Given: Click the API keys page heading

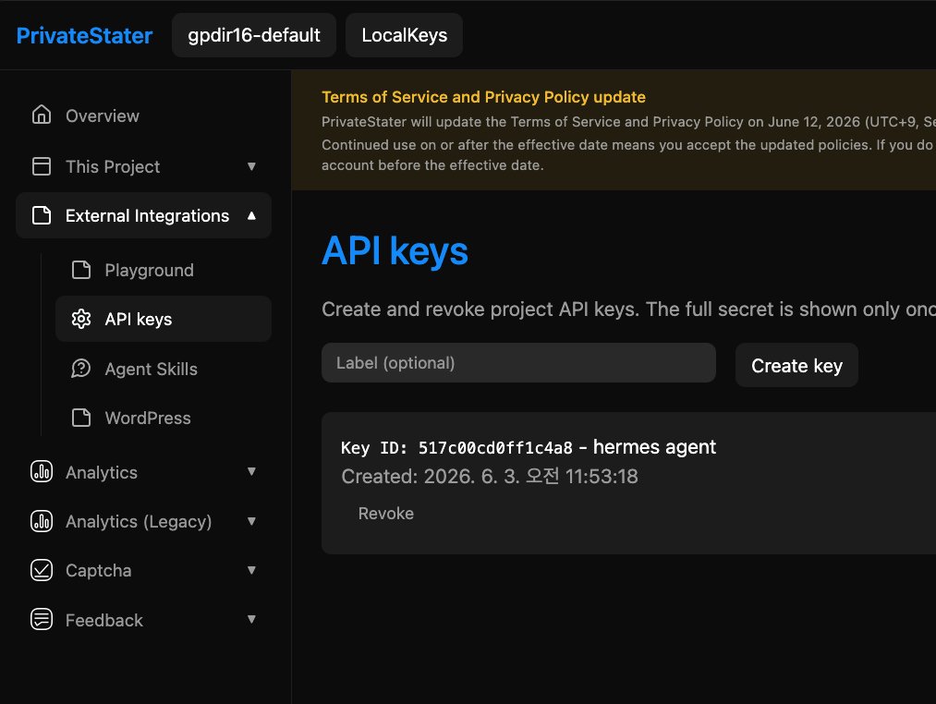Looking at the screenshot, I should point(395,251).
